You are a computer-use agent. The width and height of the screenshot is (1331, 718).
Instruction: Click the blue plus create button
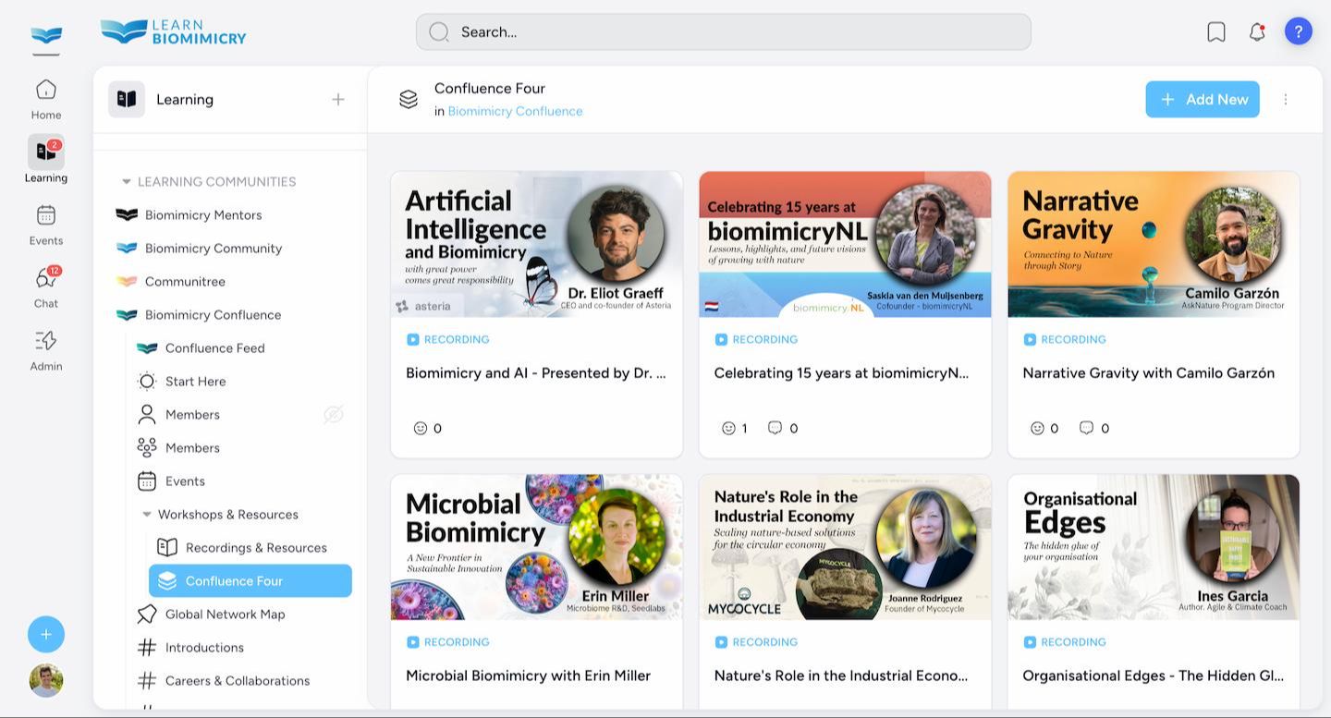pos(46,634)
